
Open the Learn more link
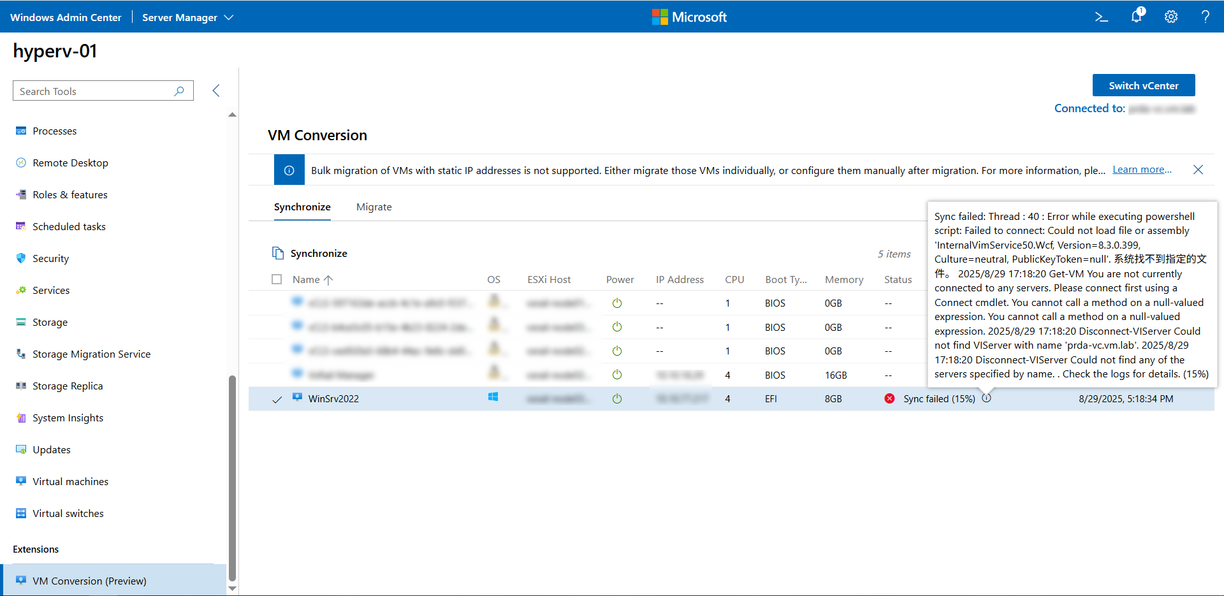click(x=1142, y=170)
